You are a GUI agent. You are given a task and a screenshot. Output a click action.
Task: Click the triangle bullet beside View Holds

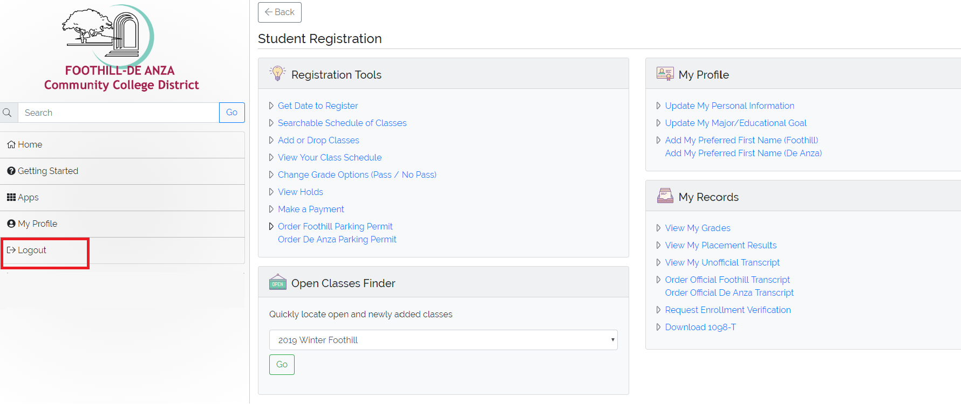pyautogui.click(x=271, y=192)
